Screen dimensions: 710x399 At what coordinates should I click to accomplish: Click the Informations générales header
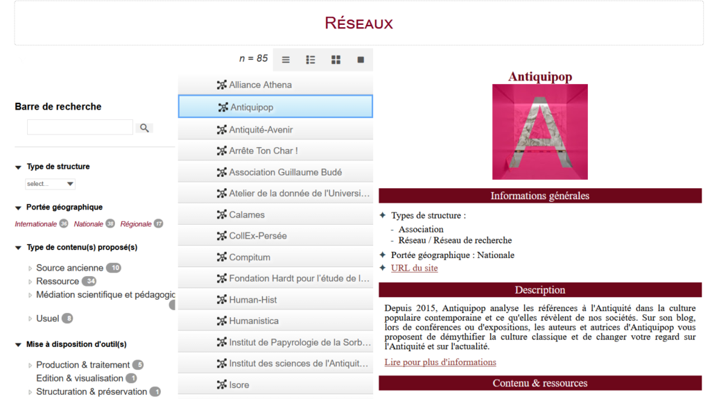coord(540,196)
